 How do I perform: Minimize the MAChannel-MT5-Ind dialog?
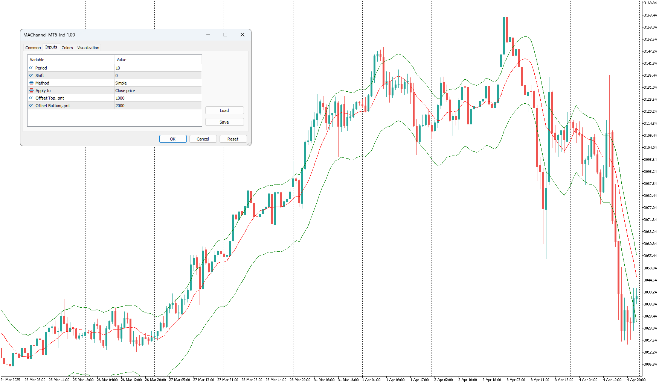tap(208, 35)
